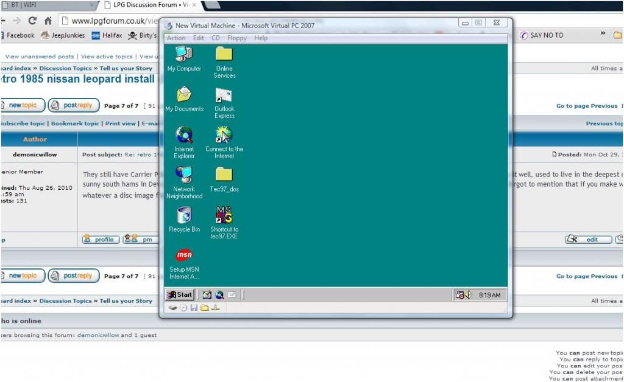The image size is (624, 382).
Task: Click the browser forward arrow
Action: [16, 21]
